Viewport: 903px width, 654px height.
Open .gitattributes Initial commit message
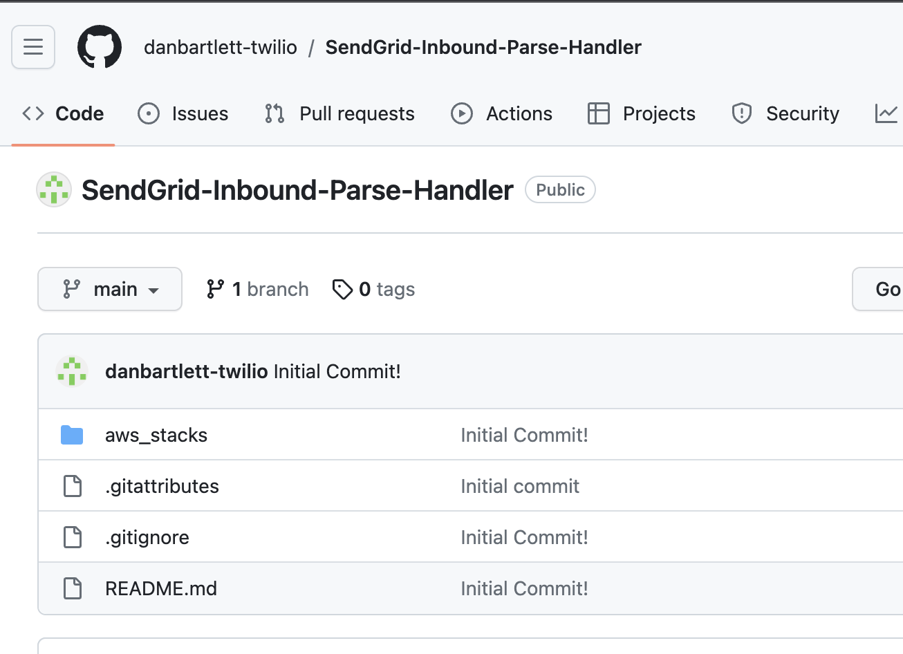520,486
